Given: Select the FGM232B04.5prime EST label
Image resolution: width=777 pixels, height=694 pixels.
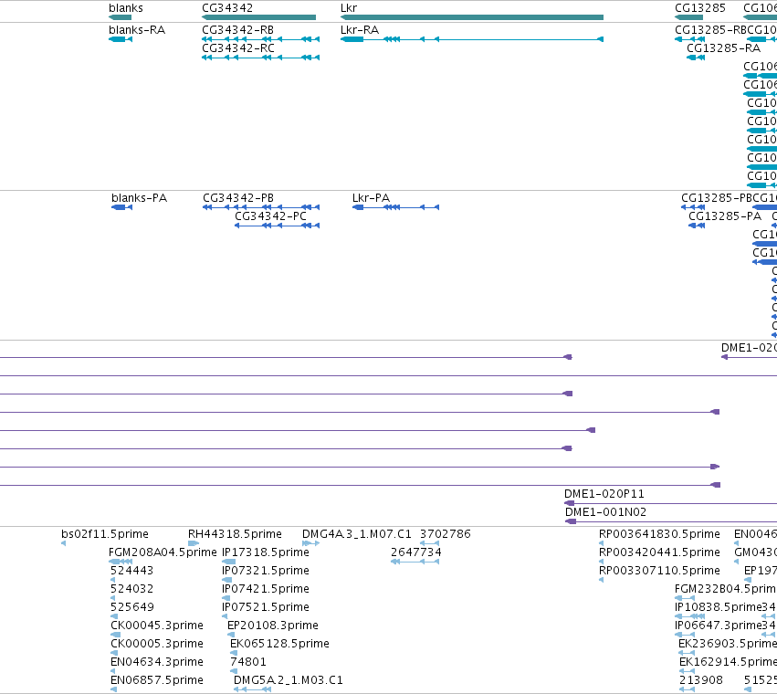Looking at the screenshot, I should 726,589.
